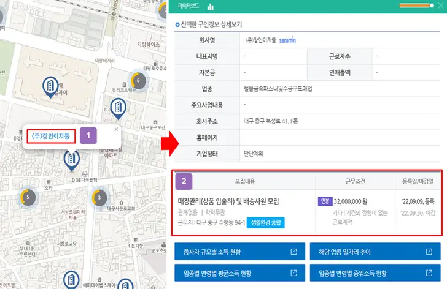Click the 대구서문로교회 map label
Image resolution: width=447 pixels, height=289 pixels.
pos(121,208)
